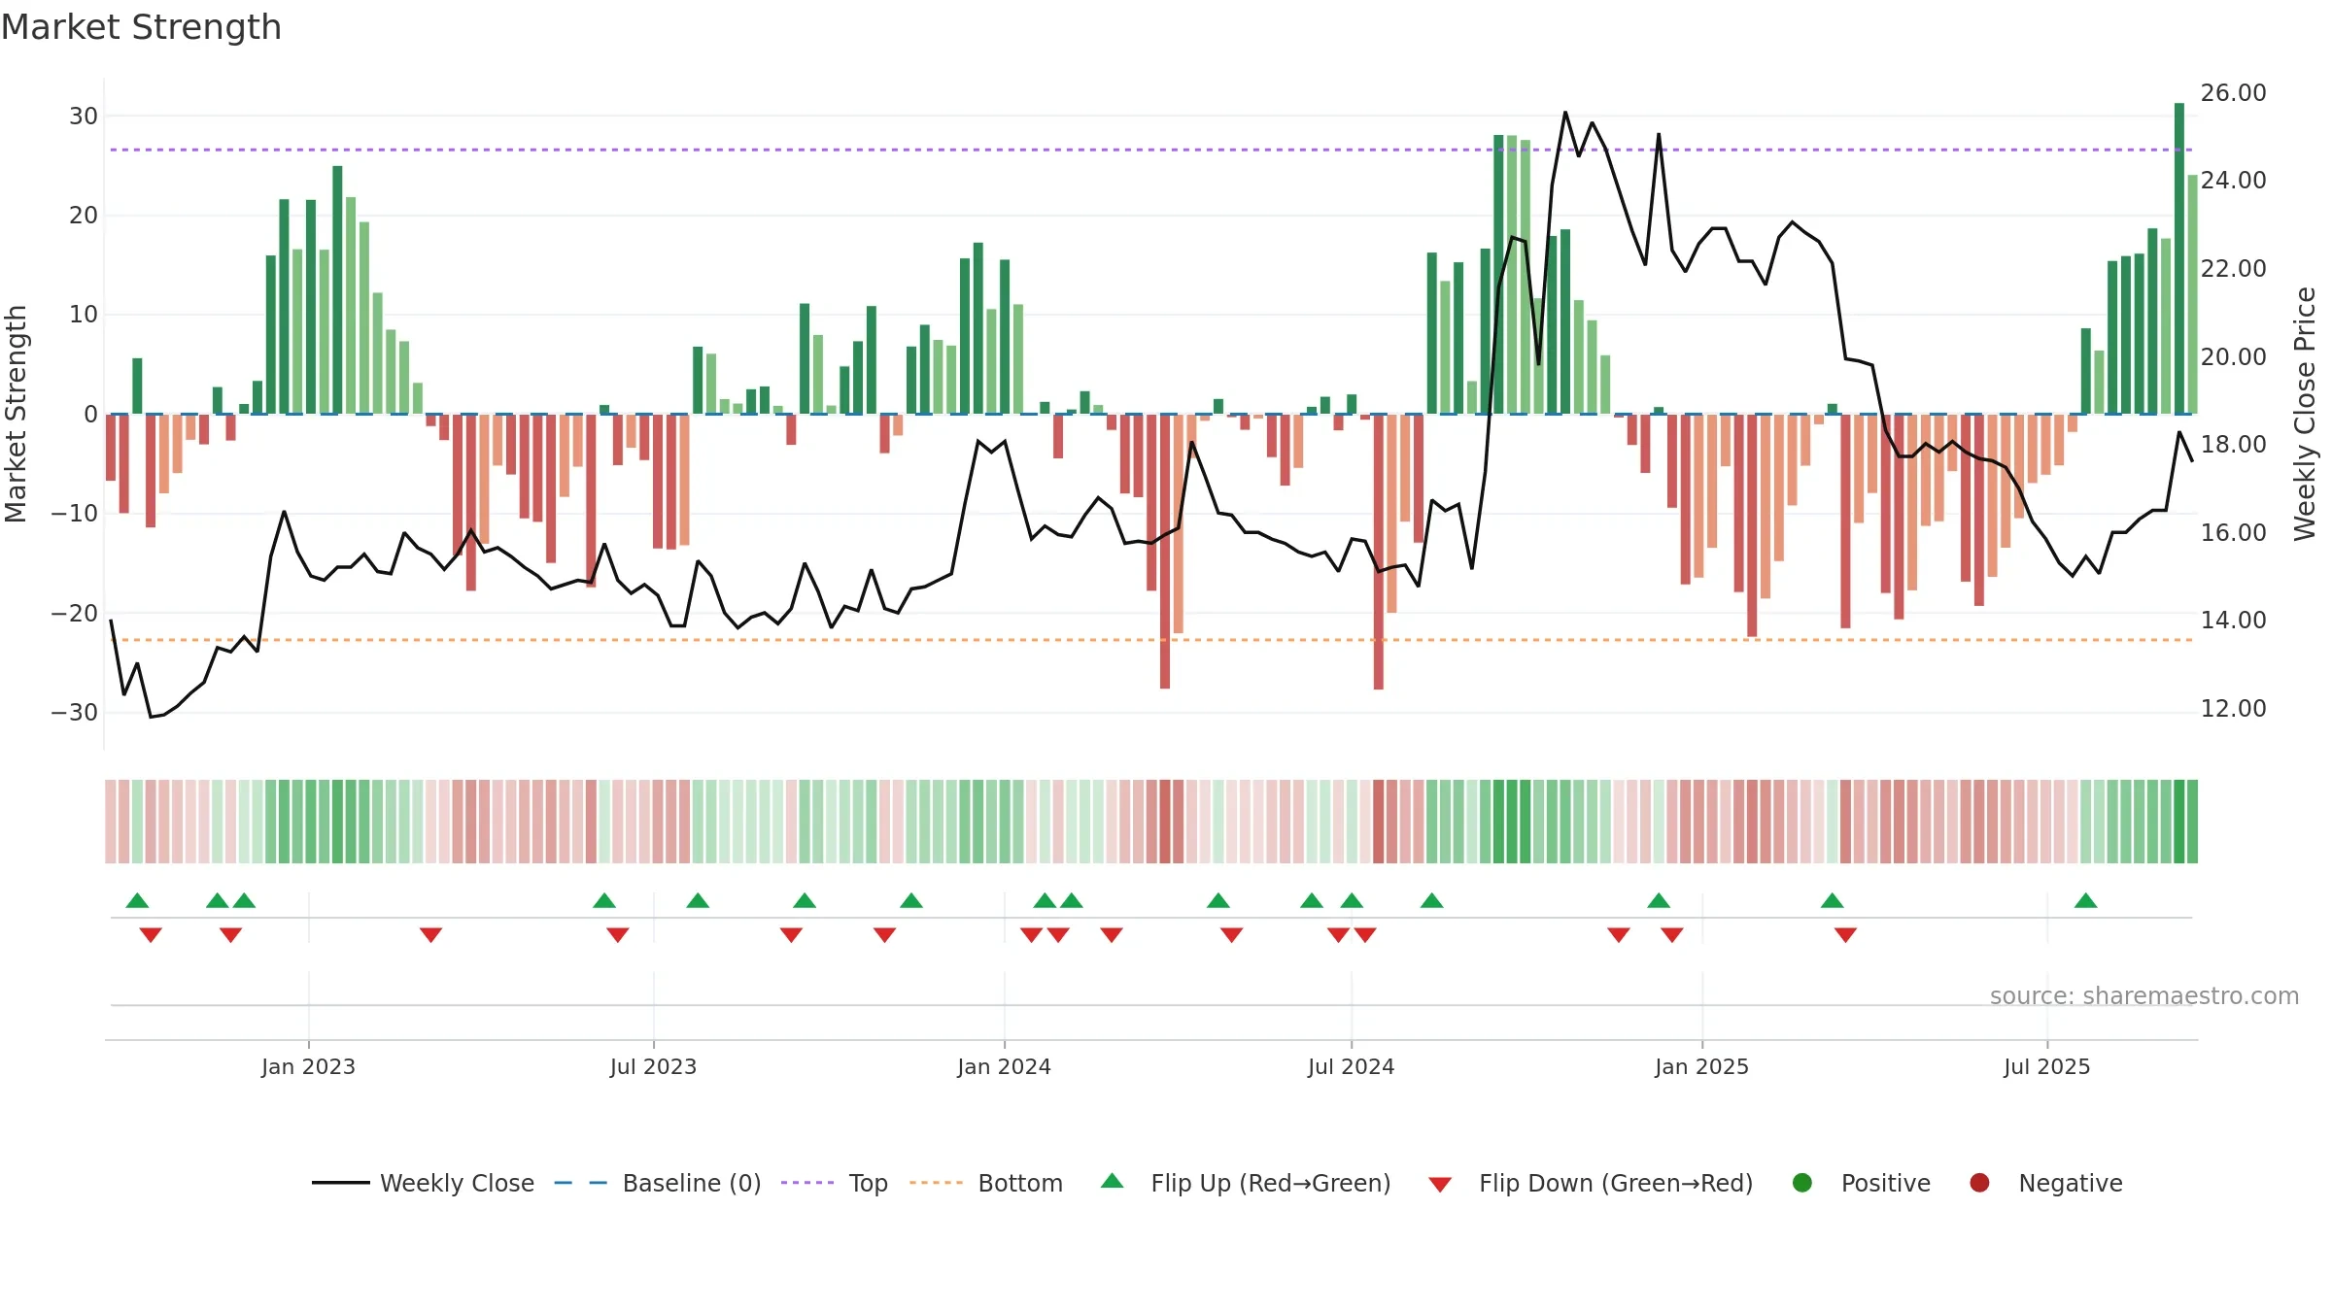Click the Jul 2025 x-axis label
Viewport: 2332px width, 1311px height.
[2046, 1066]
